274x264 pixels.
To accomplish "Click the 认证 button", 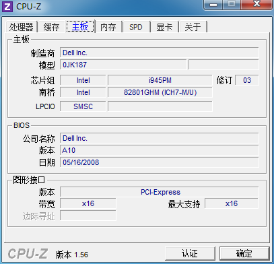I will pos(190,254).
